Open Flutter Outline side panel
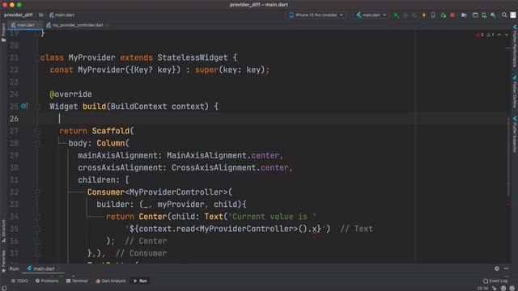Image resolution: width=518 pixels, height=291 pixels. pos(515,91)
